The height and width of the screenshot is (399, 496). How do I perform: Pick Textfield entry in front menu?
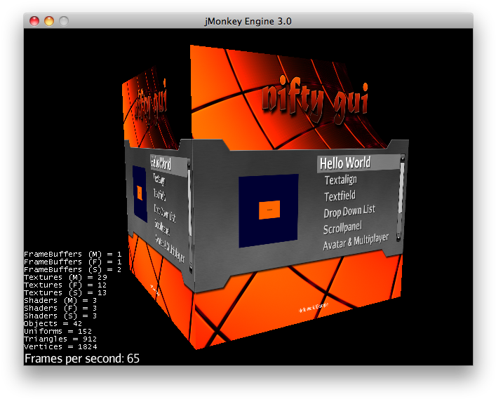pos(340,196)
